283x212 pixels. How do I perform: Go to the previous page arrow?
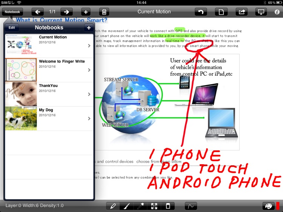point(37,12)
